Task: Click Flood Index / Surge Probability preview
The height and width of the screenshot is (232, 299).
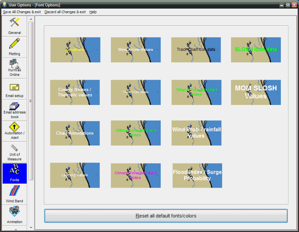Action: pyautogui.click(x=197, y=175)
